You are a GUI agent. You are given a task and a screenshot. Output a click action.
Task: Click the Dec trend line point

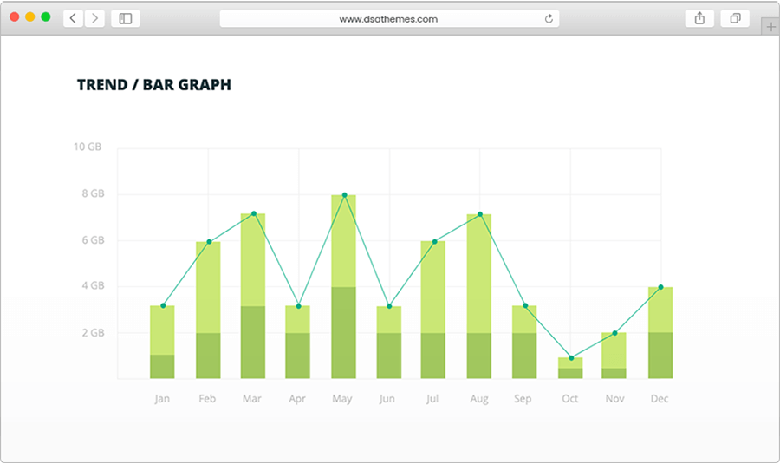tap(661, 287)
